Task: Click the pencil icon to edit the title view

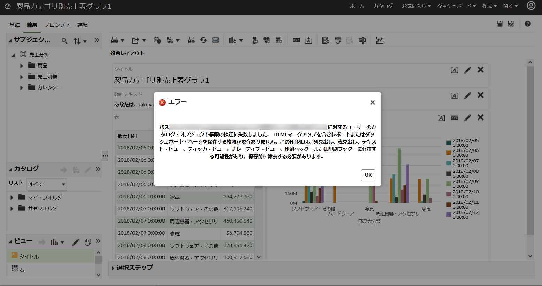Action: pos(467,70)
